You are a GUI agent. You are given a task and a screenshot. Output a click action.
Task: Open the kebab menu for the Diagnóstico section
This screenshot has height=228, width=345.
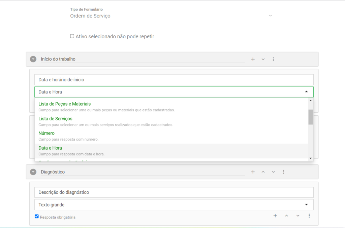coord(283,172)
